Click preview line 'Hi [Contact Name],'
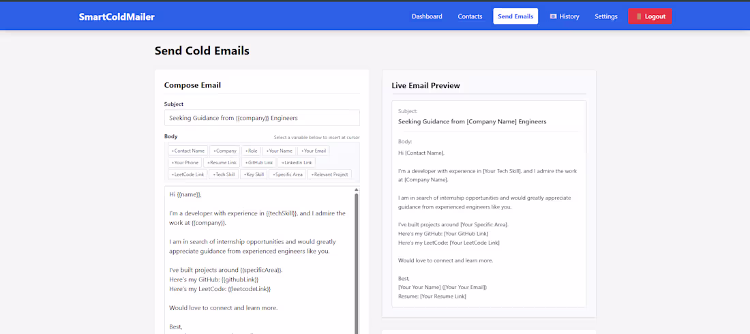 click(421, 153)
